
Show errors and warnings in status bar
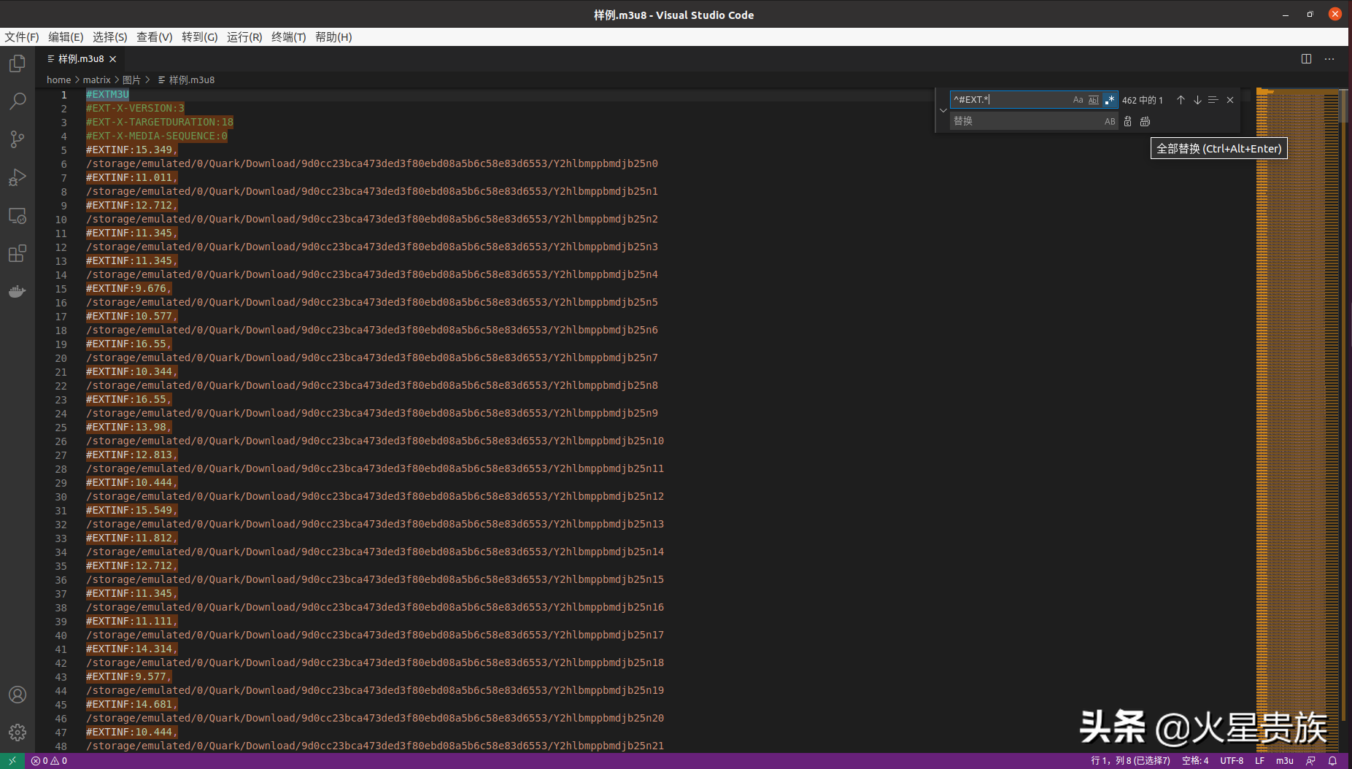point(49,760)
